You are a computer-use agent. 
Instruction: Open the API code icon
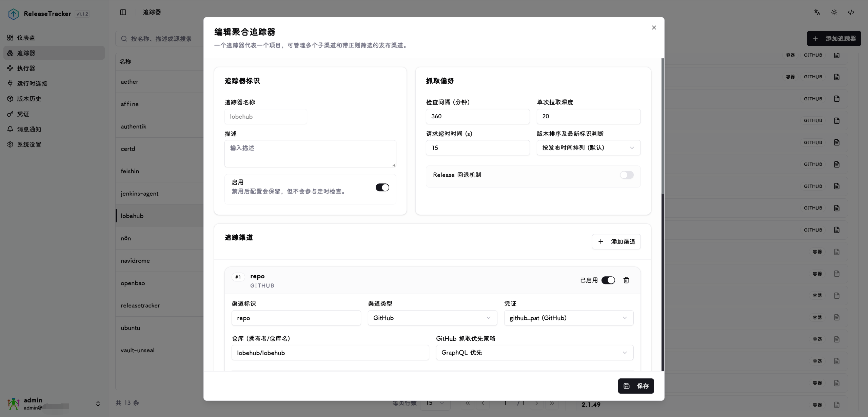point(851,12)
